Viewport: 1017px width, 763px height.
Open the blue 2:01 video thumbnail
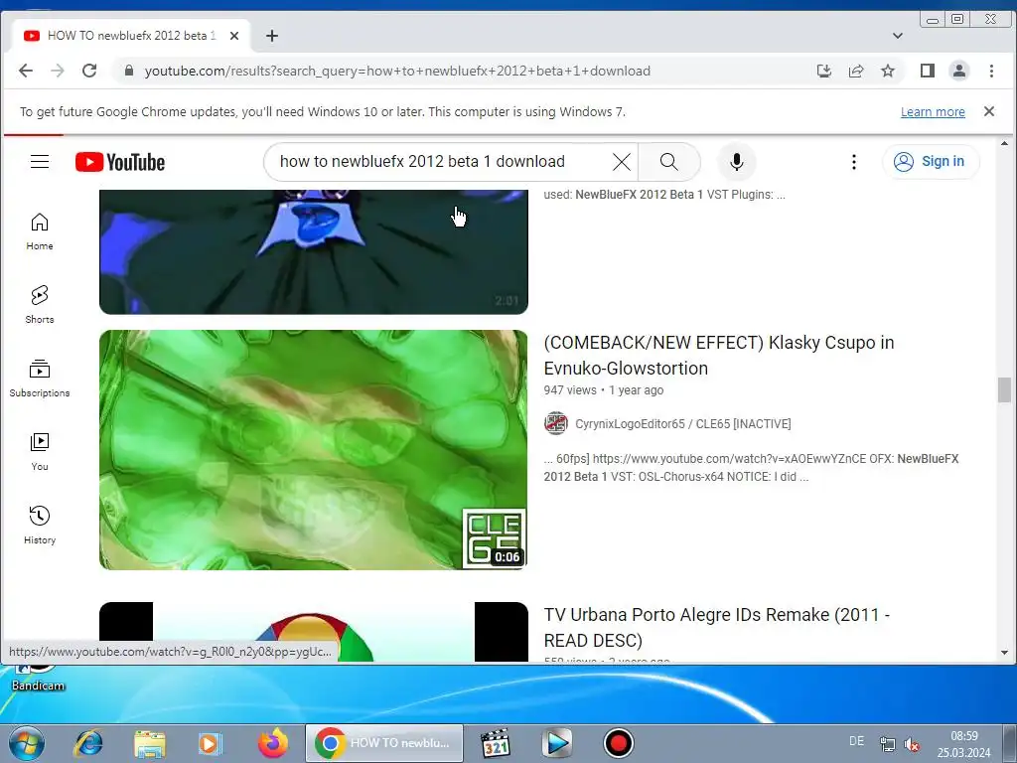313,251
